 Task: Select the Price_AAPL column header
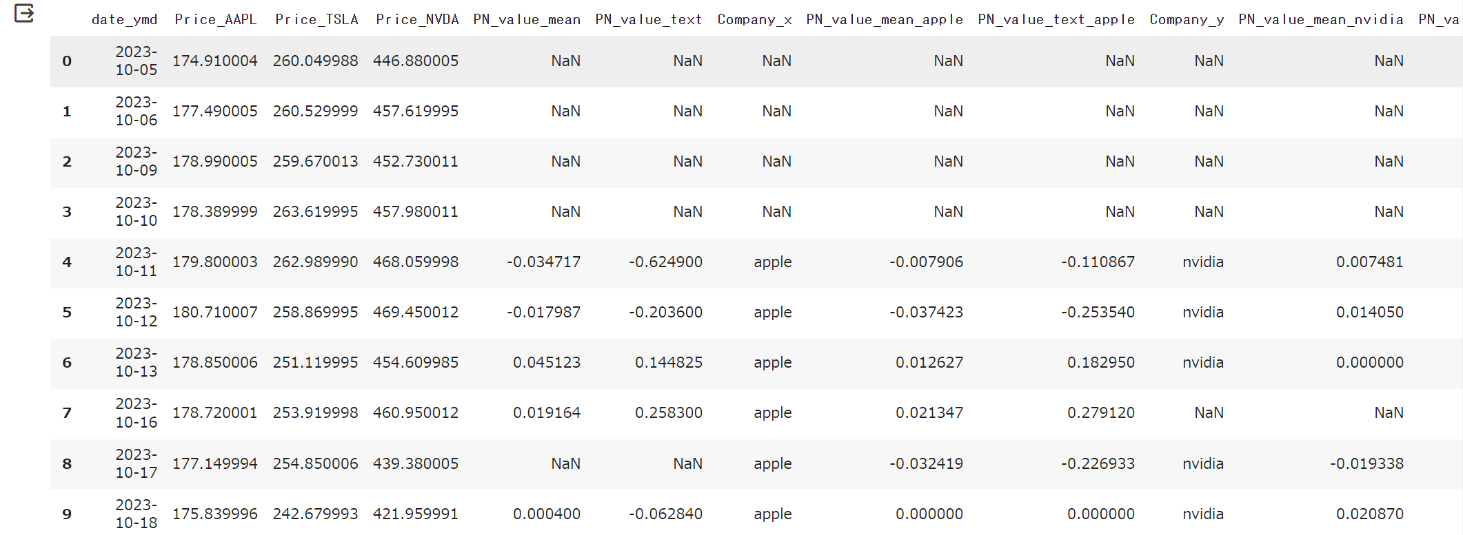tap(215, 20)
